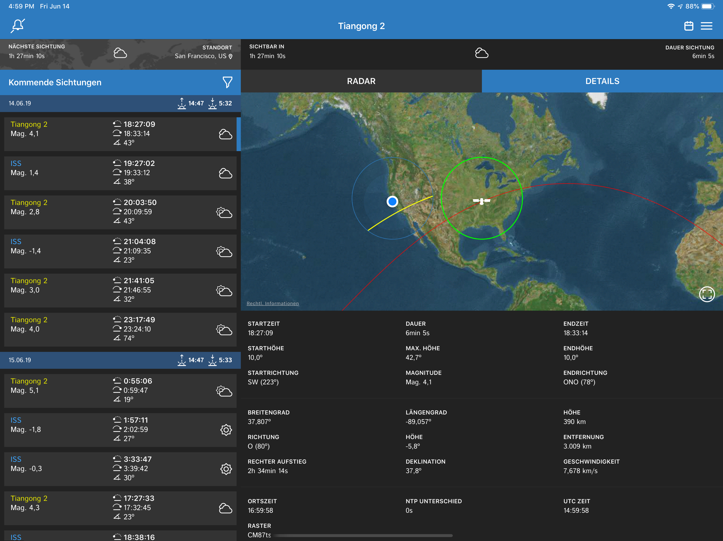Select ISS sighting at 19:27:02
Image resolution: width=723 pixels, height=541 pixels.
(x=120, y=173)
